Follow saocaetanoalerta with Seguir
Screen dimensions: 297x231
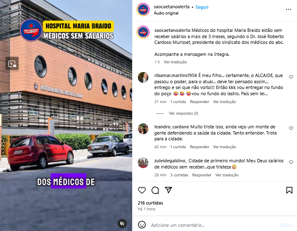pos(202,7)
